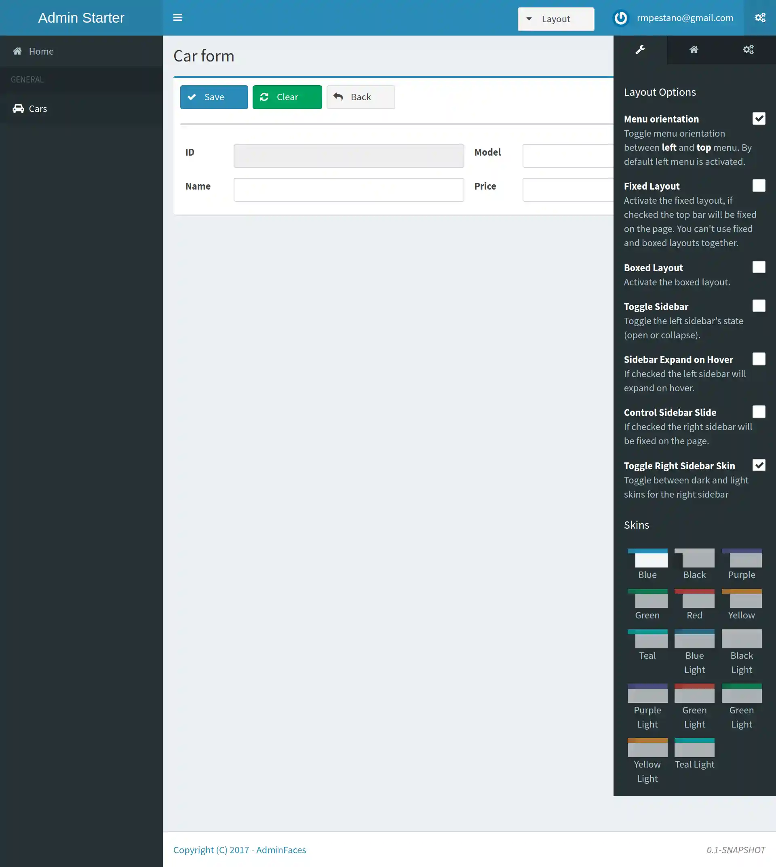The image size is (776, 867).
Task: Click the power logout icon near the email
Action: (x=621, y=18)
